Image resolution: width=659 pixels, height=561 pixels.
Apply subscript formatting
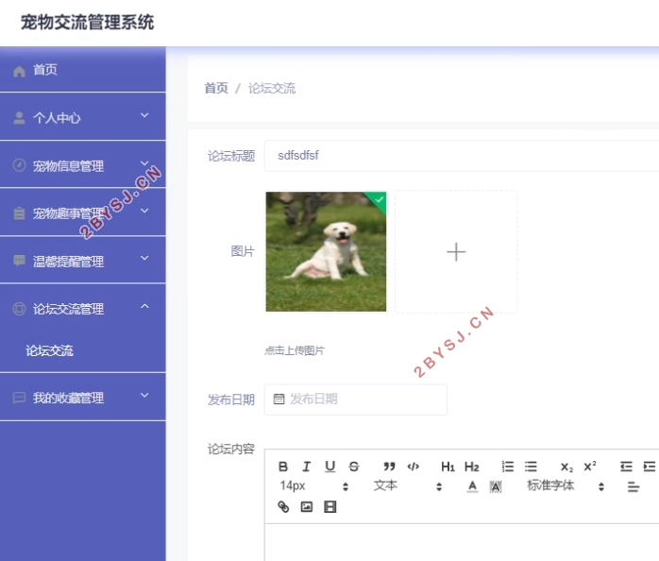click(x=566, y=467)
